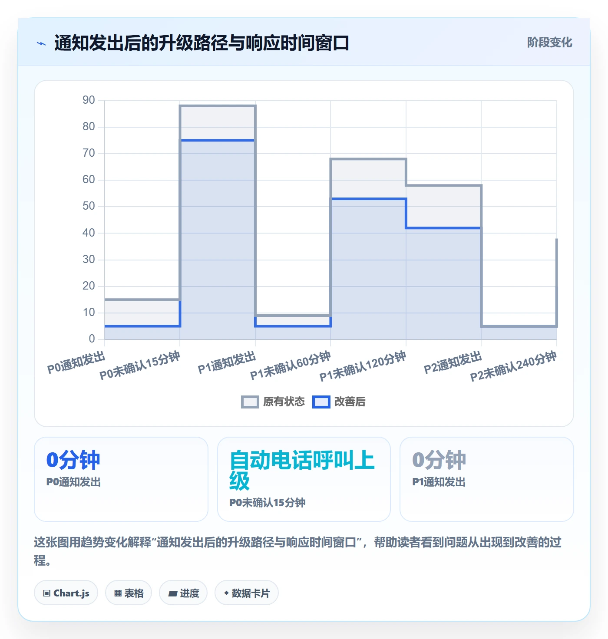Click the gray 原有状态 legend color box
The height and width of the screenshot is (639, 608).
[250, 402]
